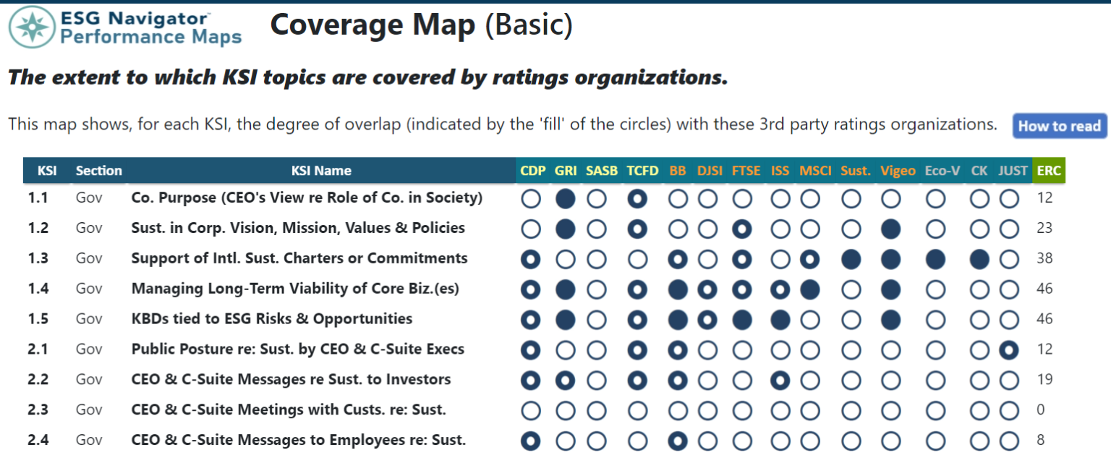
Task: Select the TCFD indicator circle on row 1.2
Action: pos(639,228)
